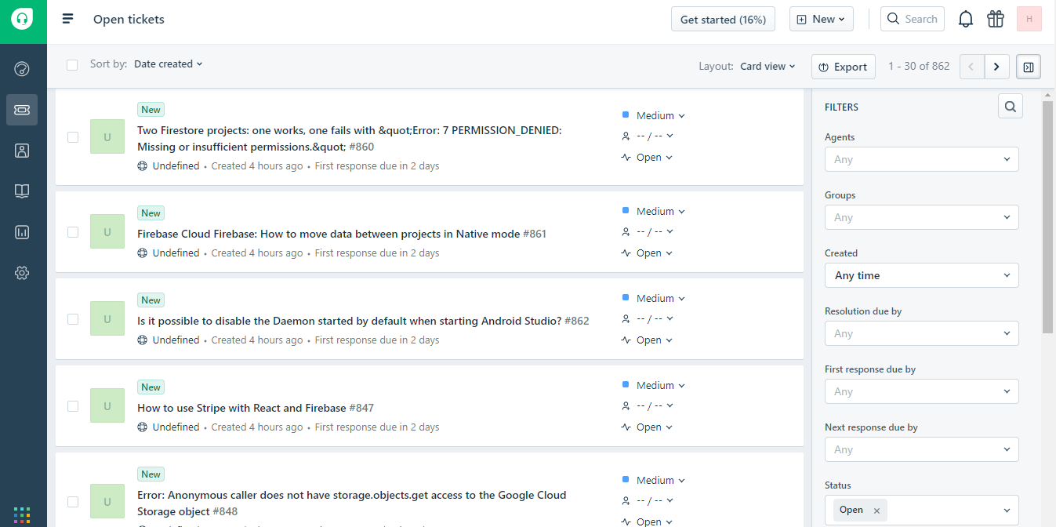
Task: Click the Open tickets page title
Action: click(x=129, y=19)
